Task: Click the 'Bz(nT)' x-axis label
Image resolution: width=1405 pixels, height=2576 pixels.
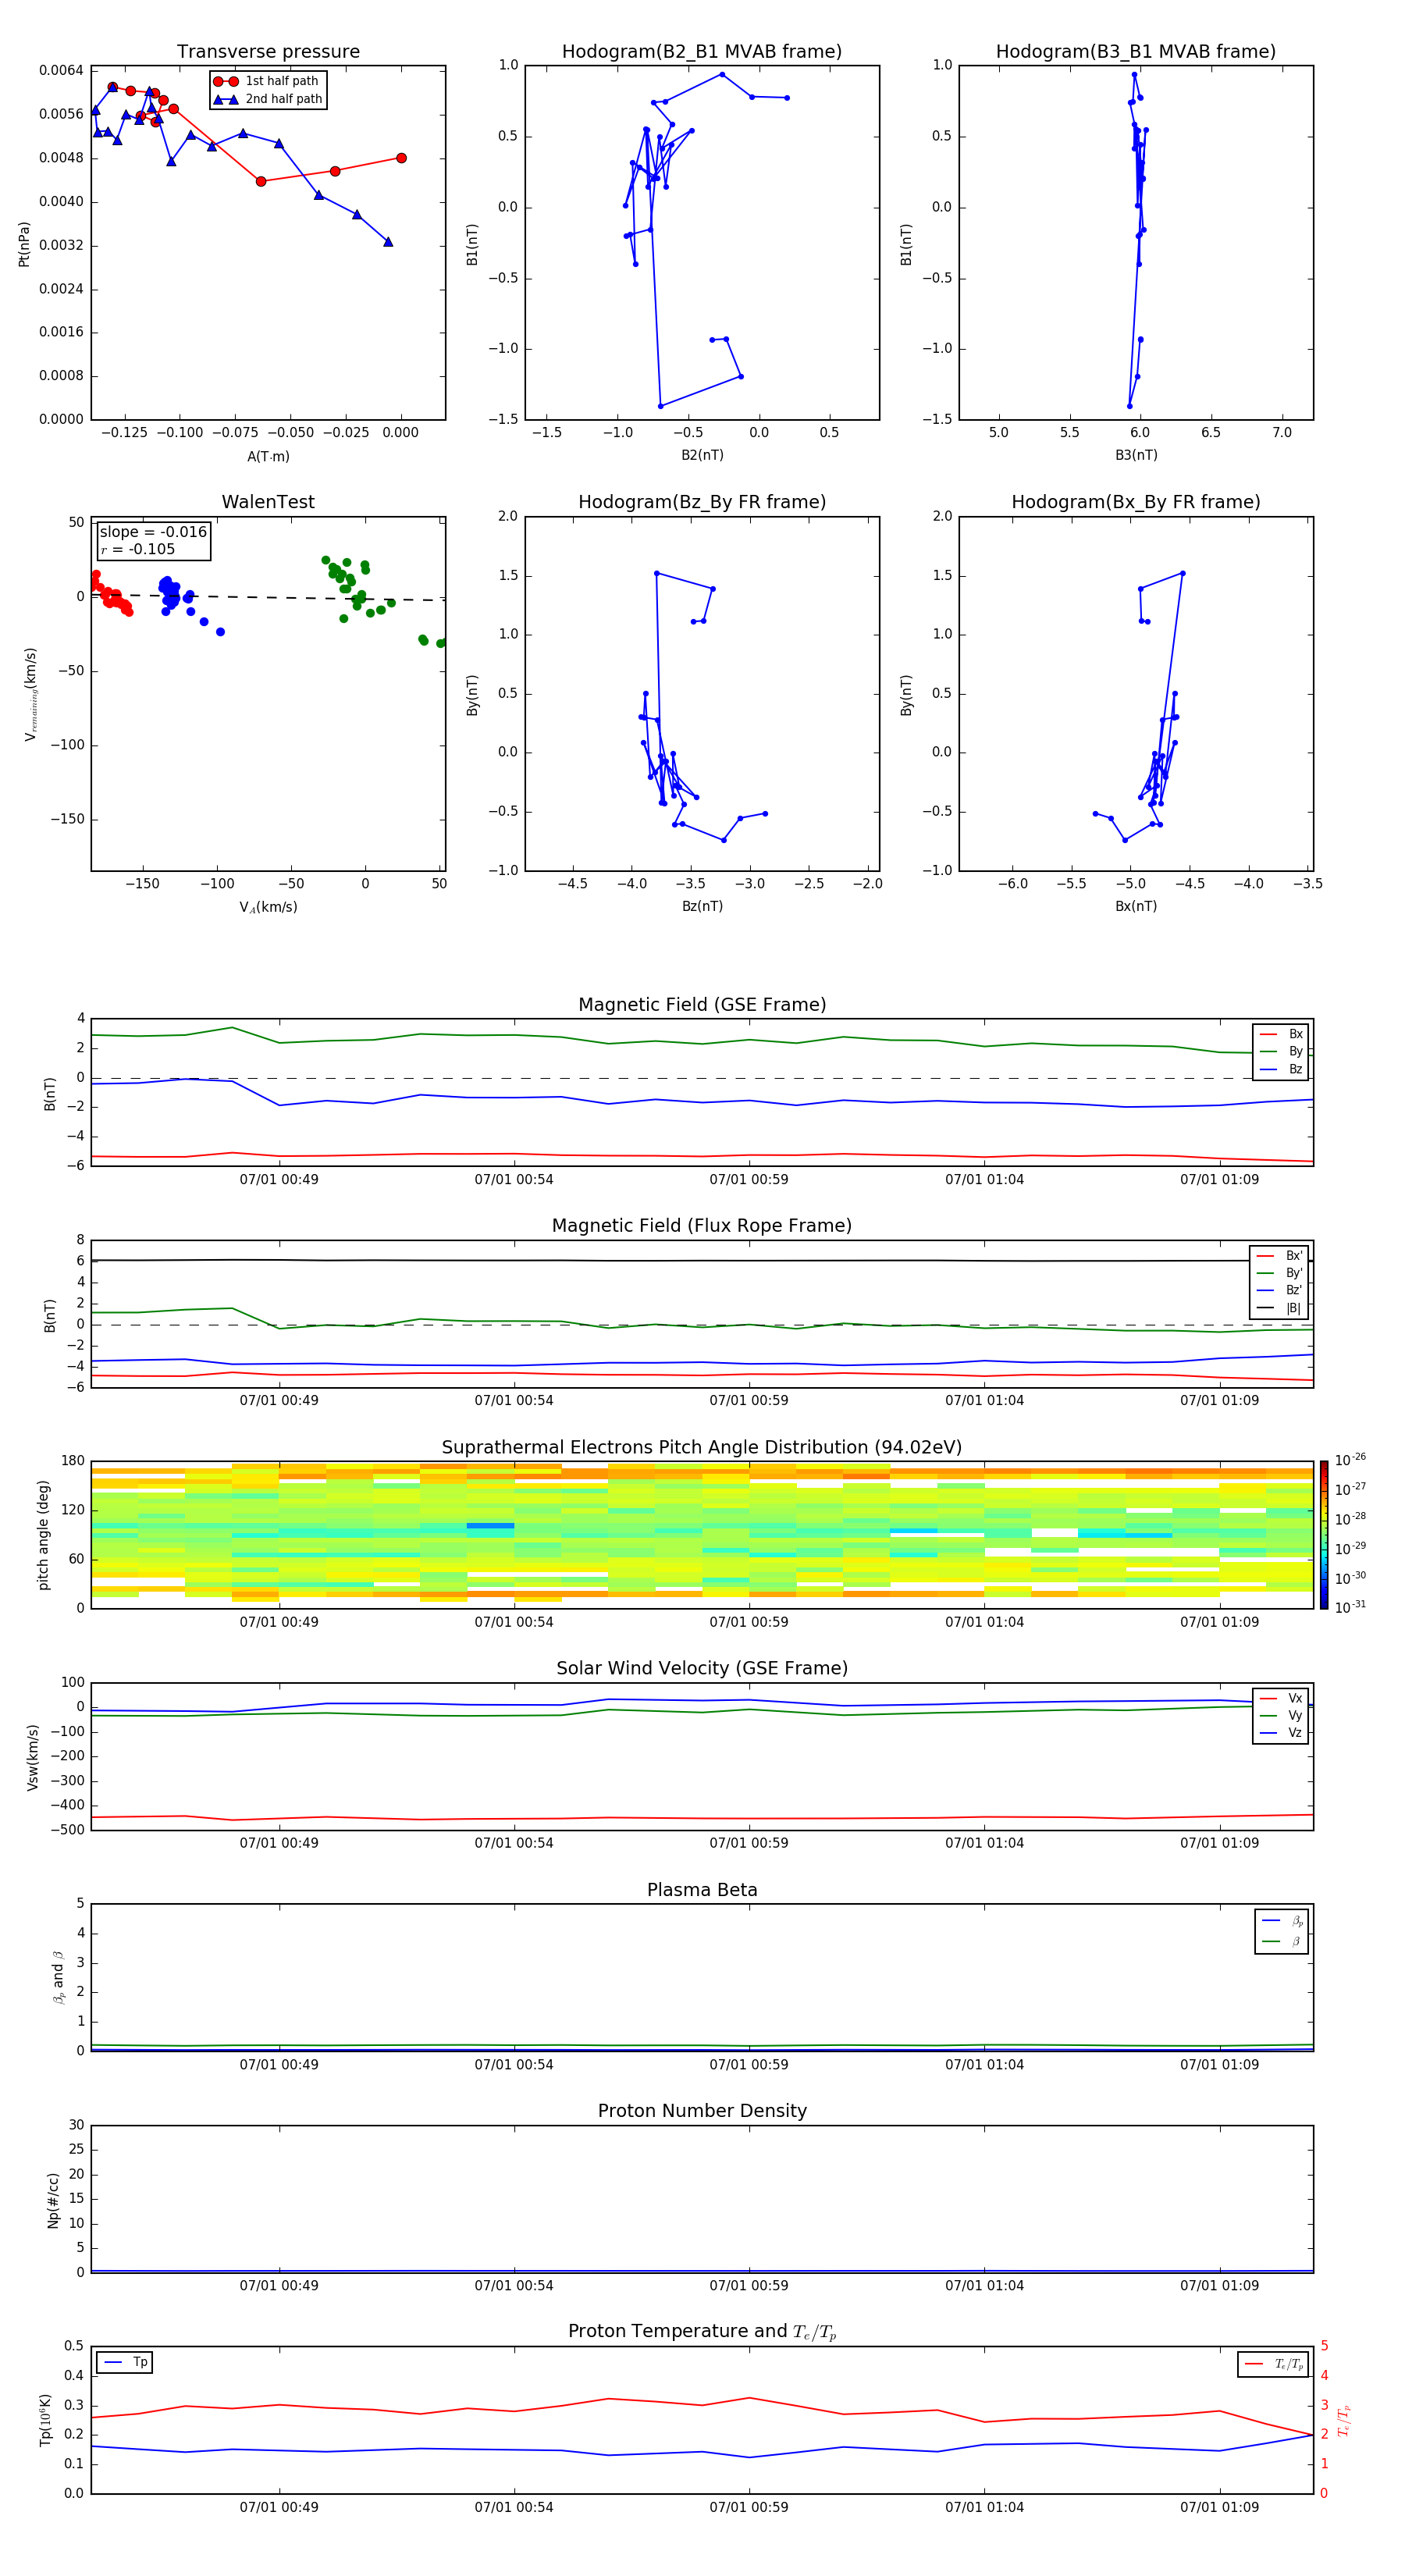Action: pyautogui.click(x=702, y=906)
